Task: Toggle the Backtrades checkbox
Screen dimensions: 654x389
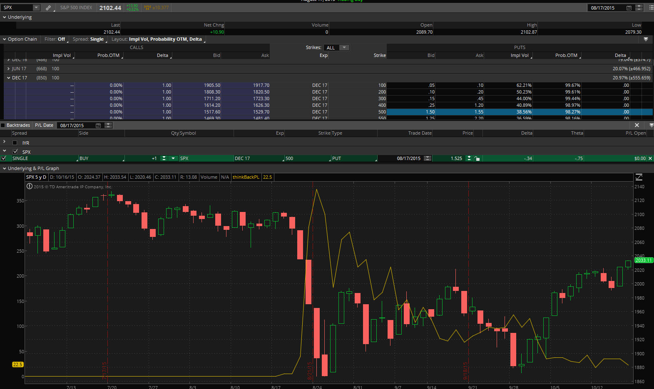Action: [3, 125]
